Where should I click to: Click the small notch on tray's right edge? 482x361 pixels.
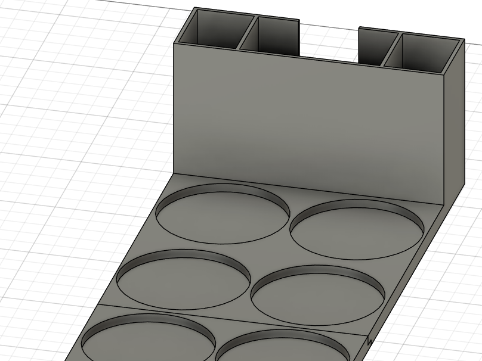pyautogui.click(x=370, y=340)
